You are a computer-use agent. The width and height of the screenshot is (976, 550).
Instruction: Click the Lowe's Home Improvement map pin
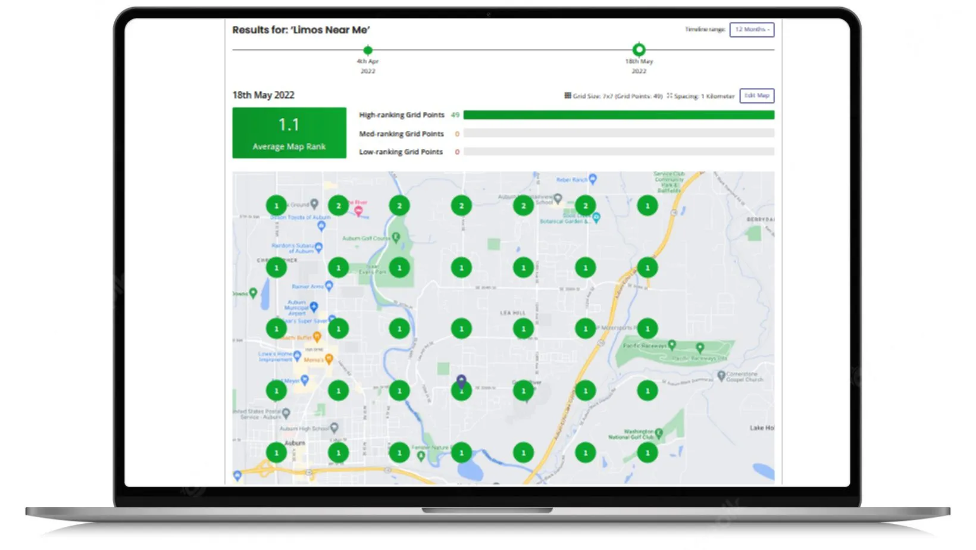click(297, 355)
